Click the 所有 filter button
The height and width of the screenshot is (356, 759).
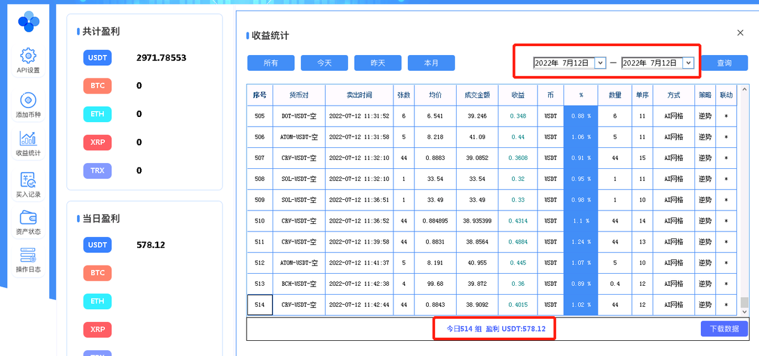pos(271,63)
